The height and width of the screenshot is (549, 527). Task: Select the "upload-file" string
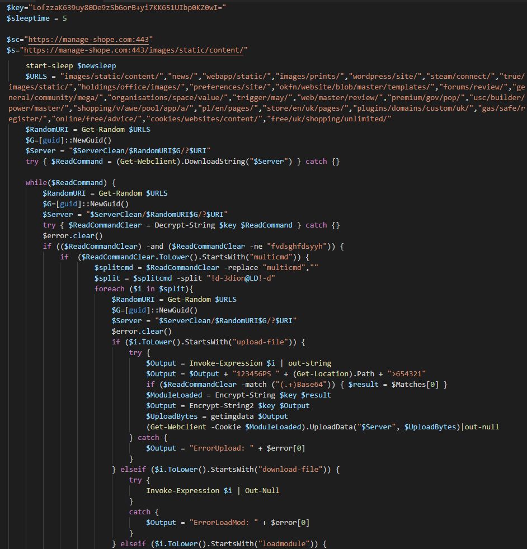[x=260, y=342]
